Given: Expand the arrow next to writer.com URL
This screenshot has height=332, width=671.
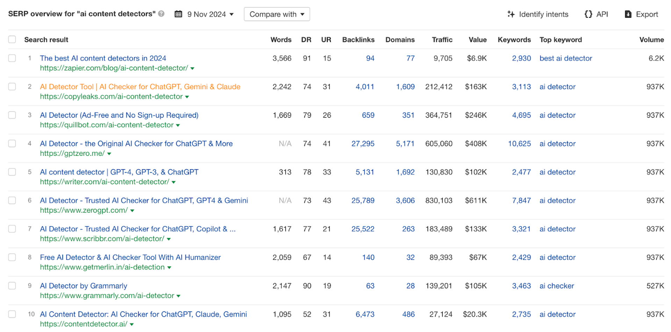Looking at the screenshot, I should pyautogui.click(x=174, y=182).
